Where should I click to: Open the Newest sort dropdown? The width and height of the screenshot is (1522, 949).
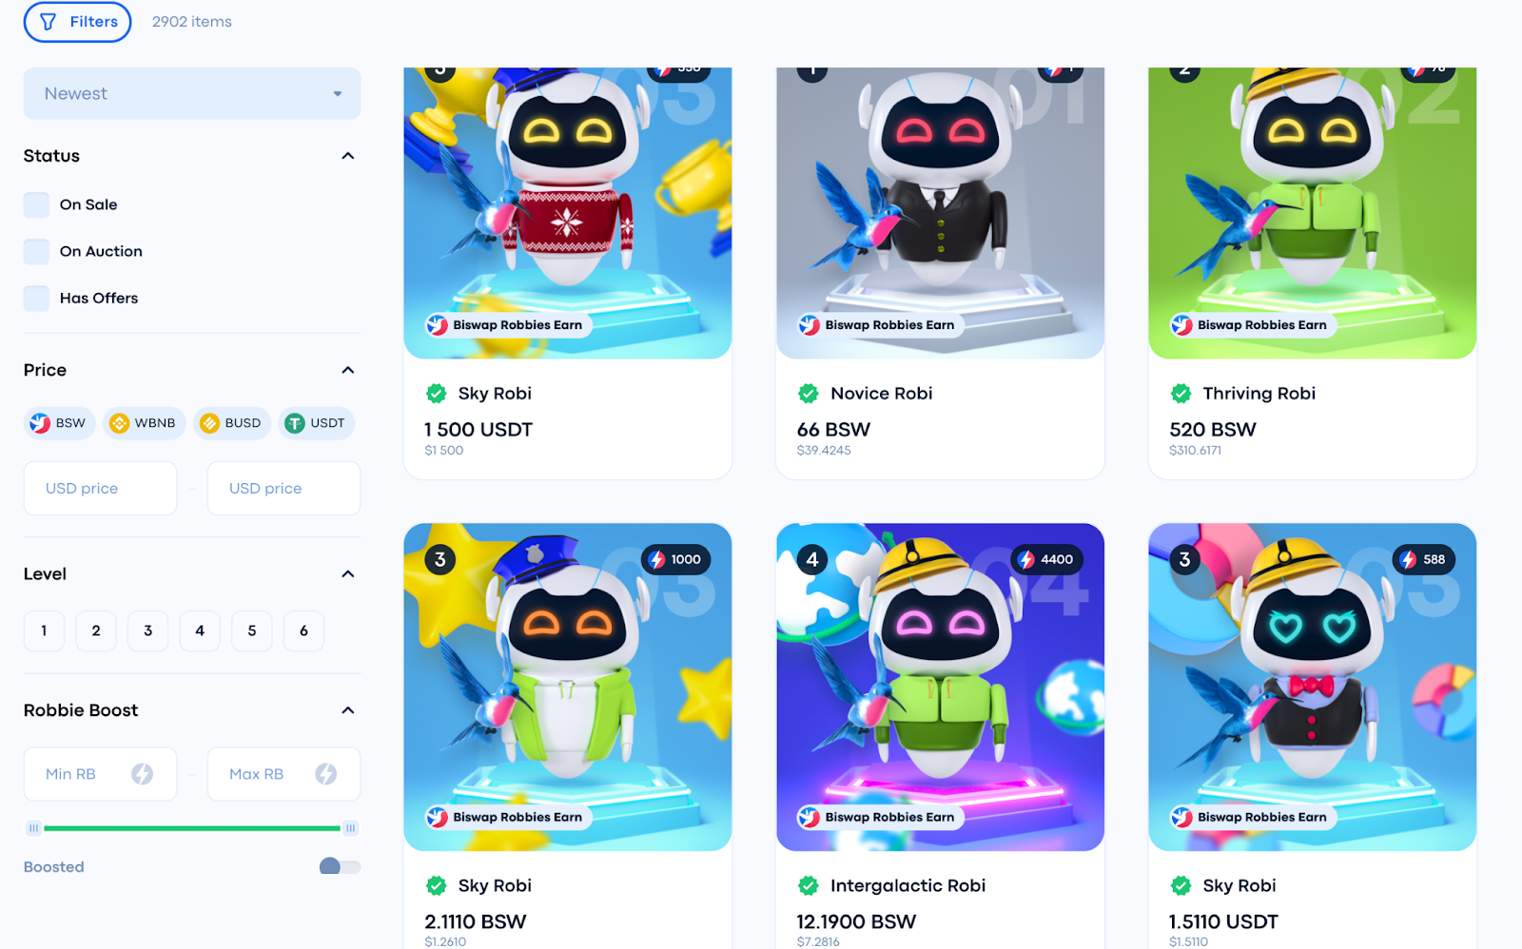pos(192,93)
